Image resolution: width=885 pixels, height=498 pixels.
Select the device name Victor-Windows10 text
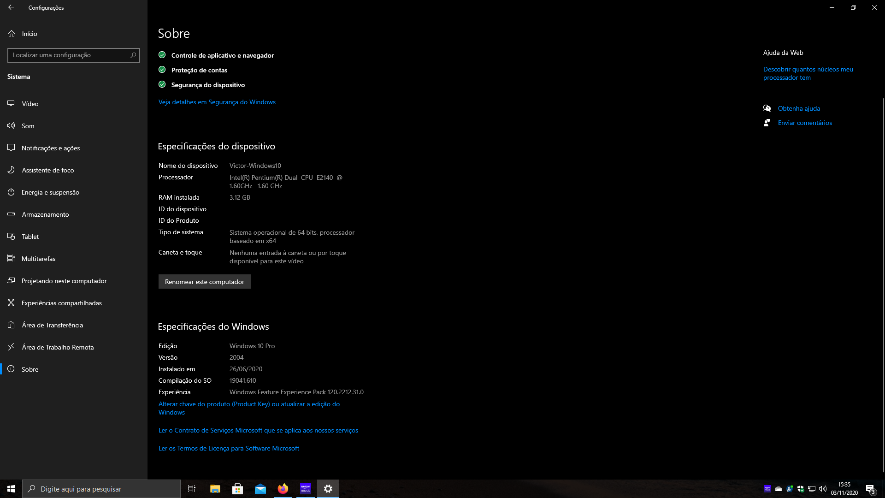pyautogui.click(x=255, y=166)
